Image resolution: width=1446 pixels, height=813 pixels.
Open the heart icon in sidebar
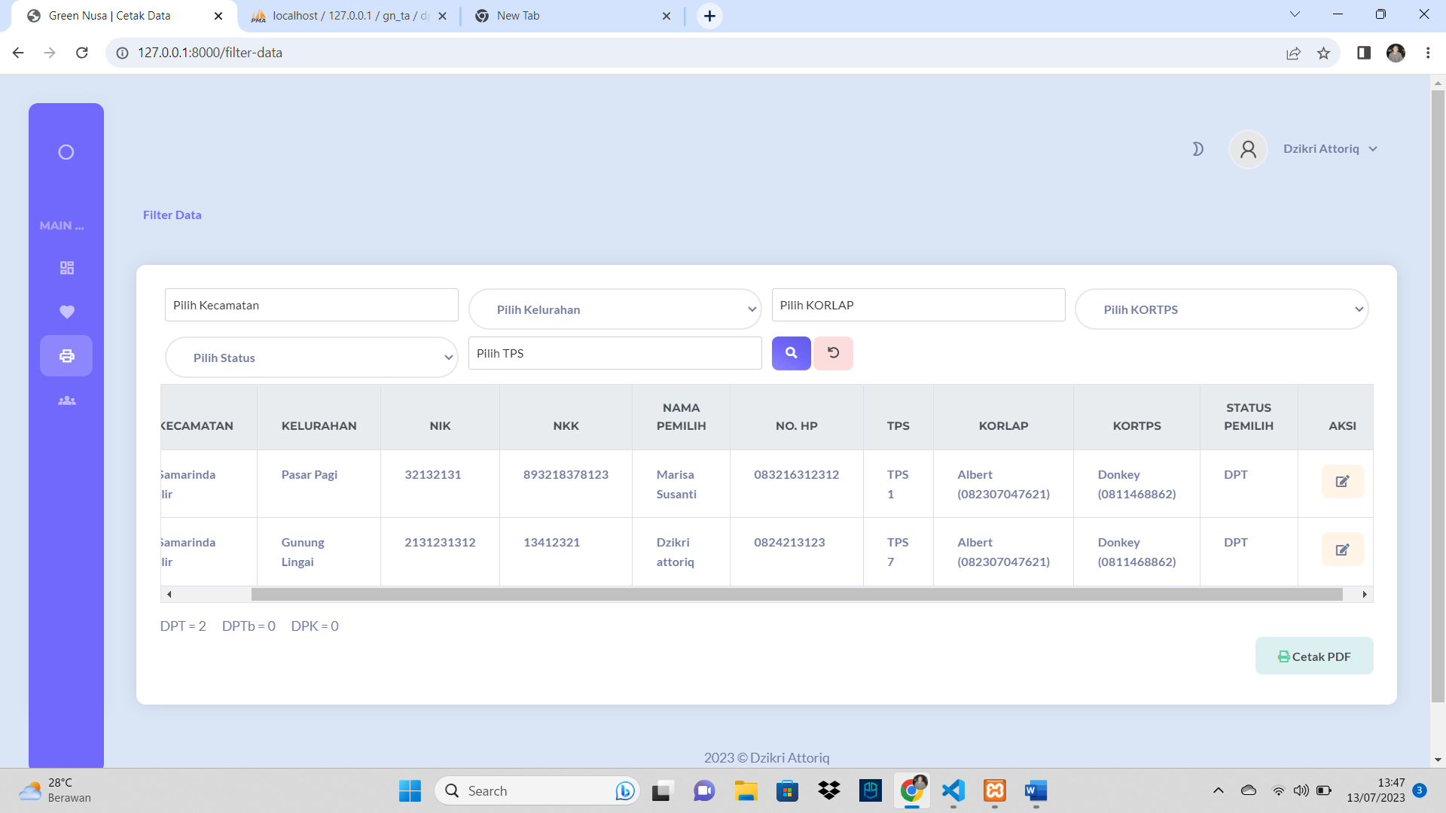click(x=66, y=312)
